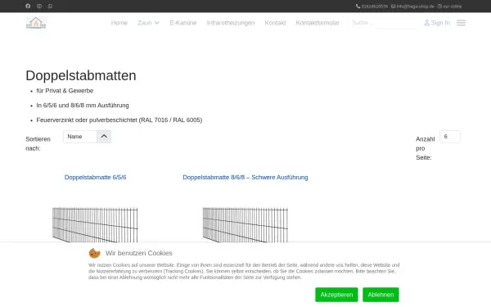Toggle sort direction arrow button
The height and width of the screenshot is (307, 491).
pyautogui.click(x=104, y=137)
